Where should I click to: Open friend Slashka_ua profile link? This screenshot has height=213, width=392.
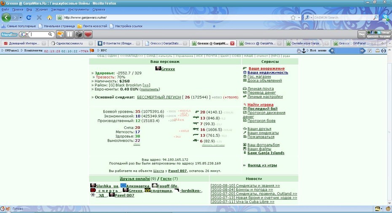(x=107, y=186)
